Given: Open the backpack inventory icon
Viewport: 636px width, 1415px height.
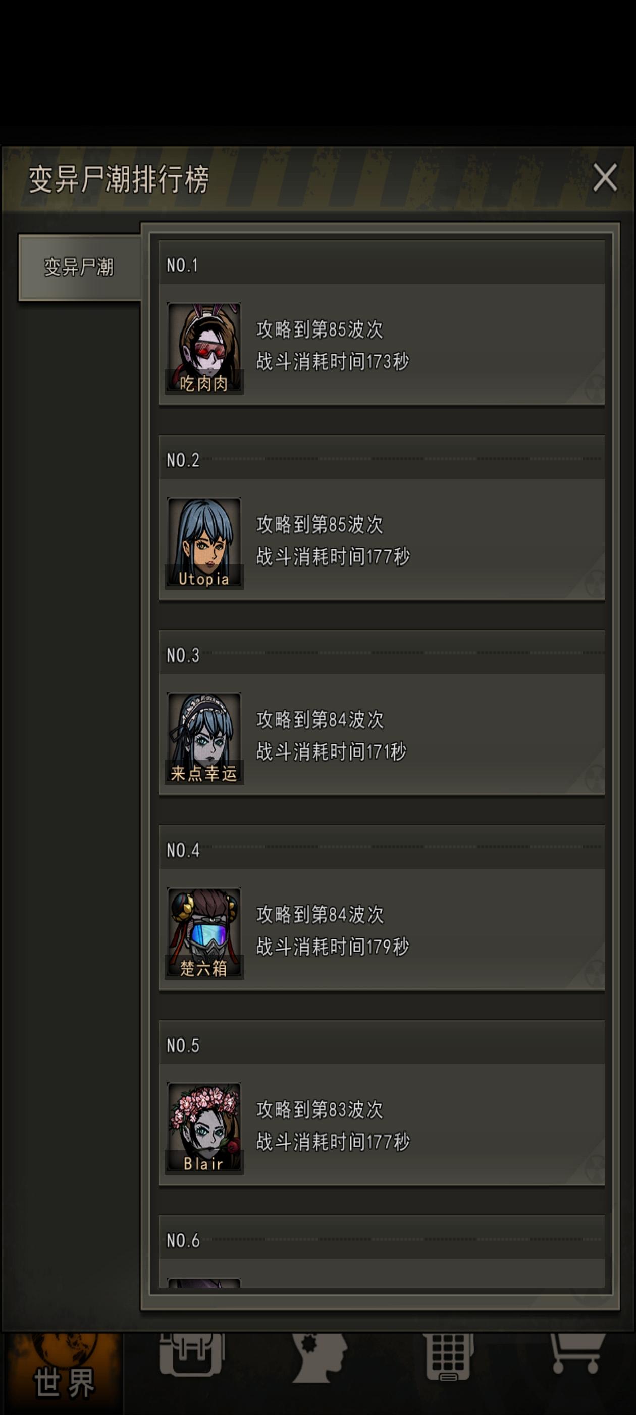Looking at the screenshot, I should click(191, 1354).
